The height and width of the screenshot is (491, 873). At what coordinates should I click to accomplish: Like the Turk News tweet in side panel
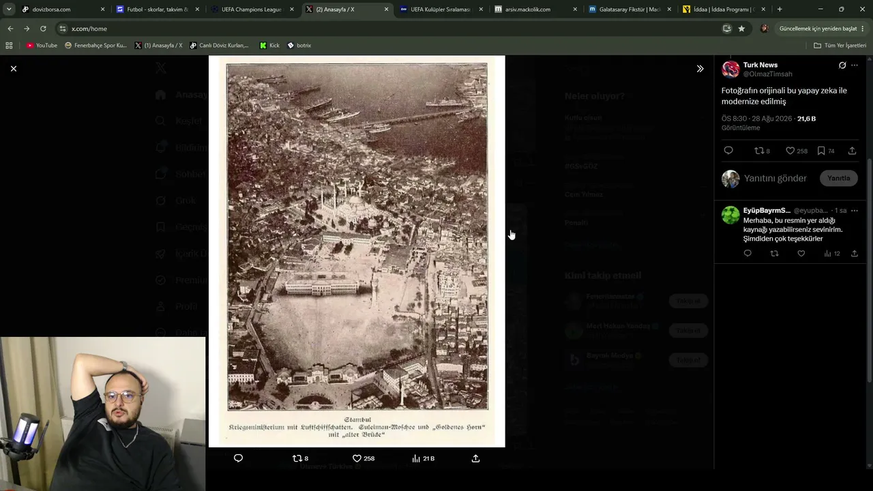point(796,151)
